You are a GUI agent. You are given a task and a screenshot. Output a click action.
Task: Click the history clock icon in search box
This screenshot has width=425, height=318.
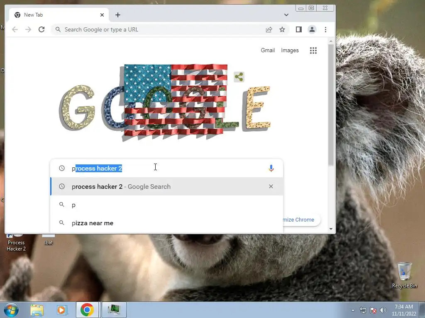pyautogui.click(x=62, y=168)
